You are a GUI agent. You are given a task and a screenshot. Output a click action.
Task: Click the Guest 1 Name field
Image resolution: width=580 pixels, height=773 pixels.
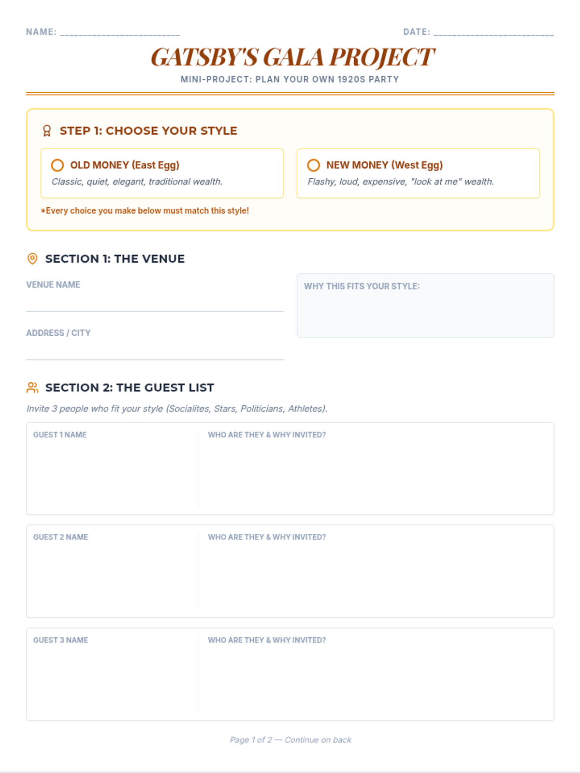point(112,469)
